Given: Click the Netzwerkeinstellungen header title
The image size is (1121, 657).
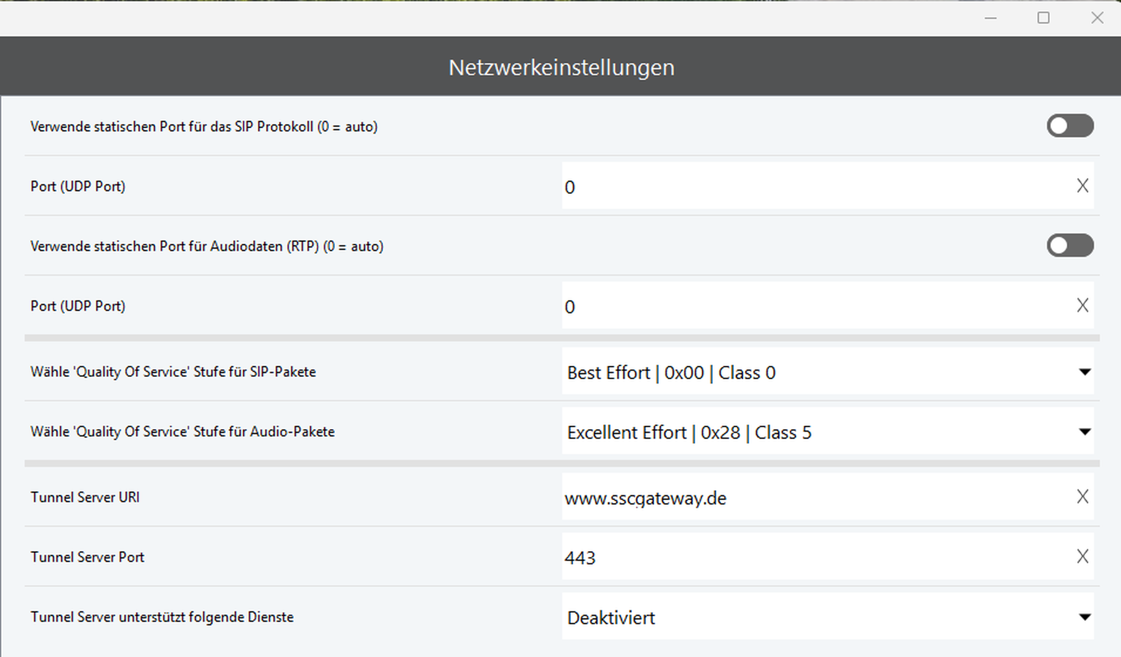Looking at the screenshot, I should point(561,67).
